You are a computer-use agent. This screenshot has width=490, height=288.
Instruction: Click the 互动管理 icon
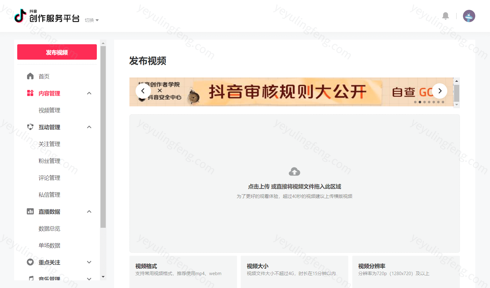(30, 127)
